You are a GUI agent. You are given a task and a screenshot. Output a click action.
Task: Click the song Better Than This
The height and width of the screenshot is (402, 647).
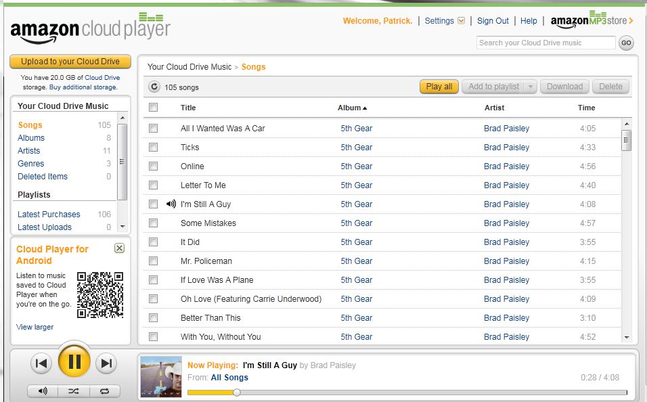[210, 318]
